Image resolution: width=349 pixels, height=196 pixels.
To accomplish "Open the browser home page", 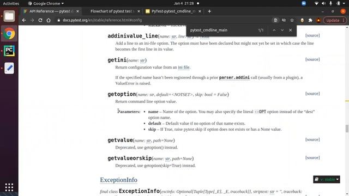I will 49,20.
